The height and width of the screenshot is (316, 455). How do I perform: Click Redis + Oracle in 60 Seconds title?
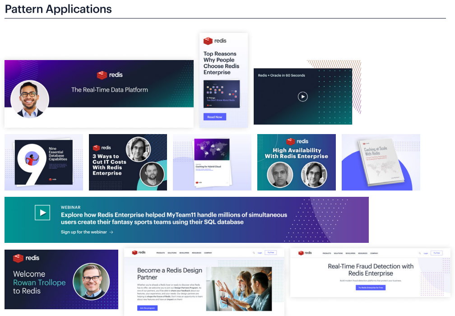tap(282, 75)
